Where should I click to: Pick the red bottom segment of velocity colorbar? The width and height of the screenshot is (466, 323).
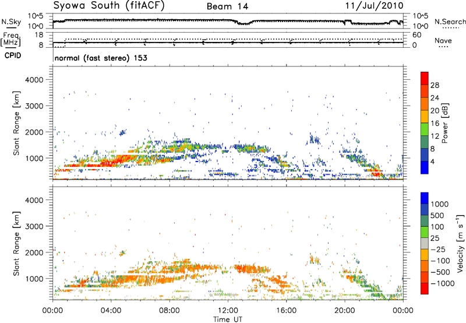(x=425, y=289)
